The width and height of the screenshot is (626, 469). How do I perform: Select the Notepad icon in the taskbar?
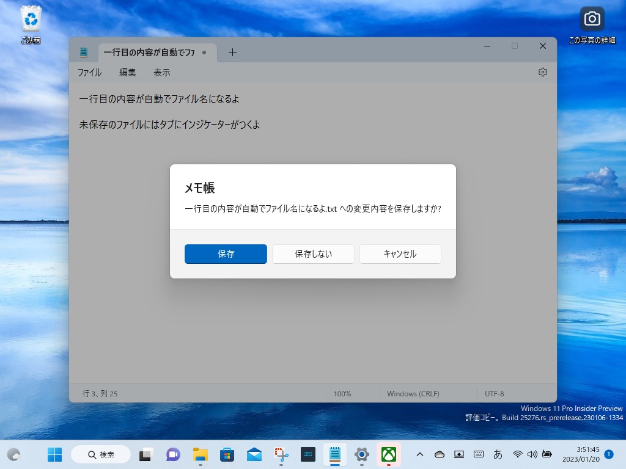point(335,454)
